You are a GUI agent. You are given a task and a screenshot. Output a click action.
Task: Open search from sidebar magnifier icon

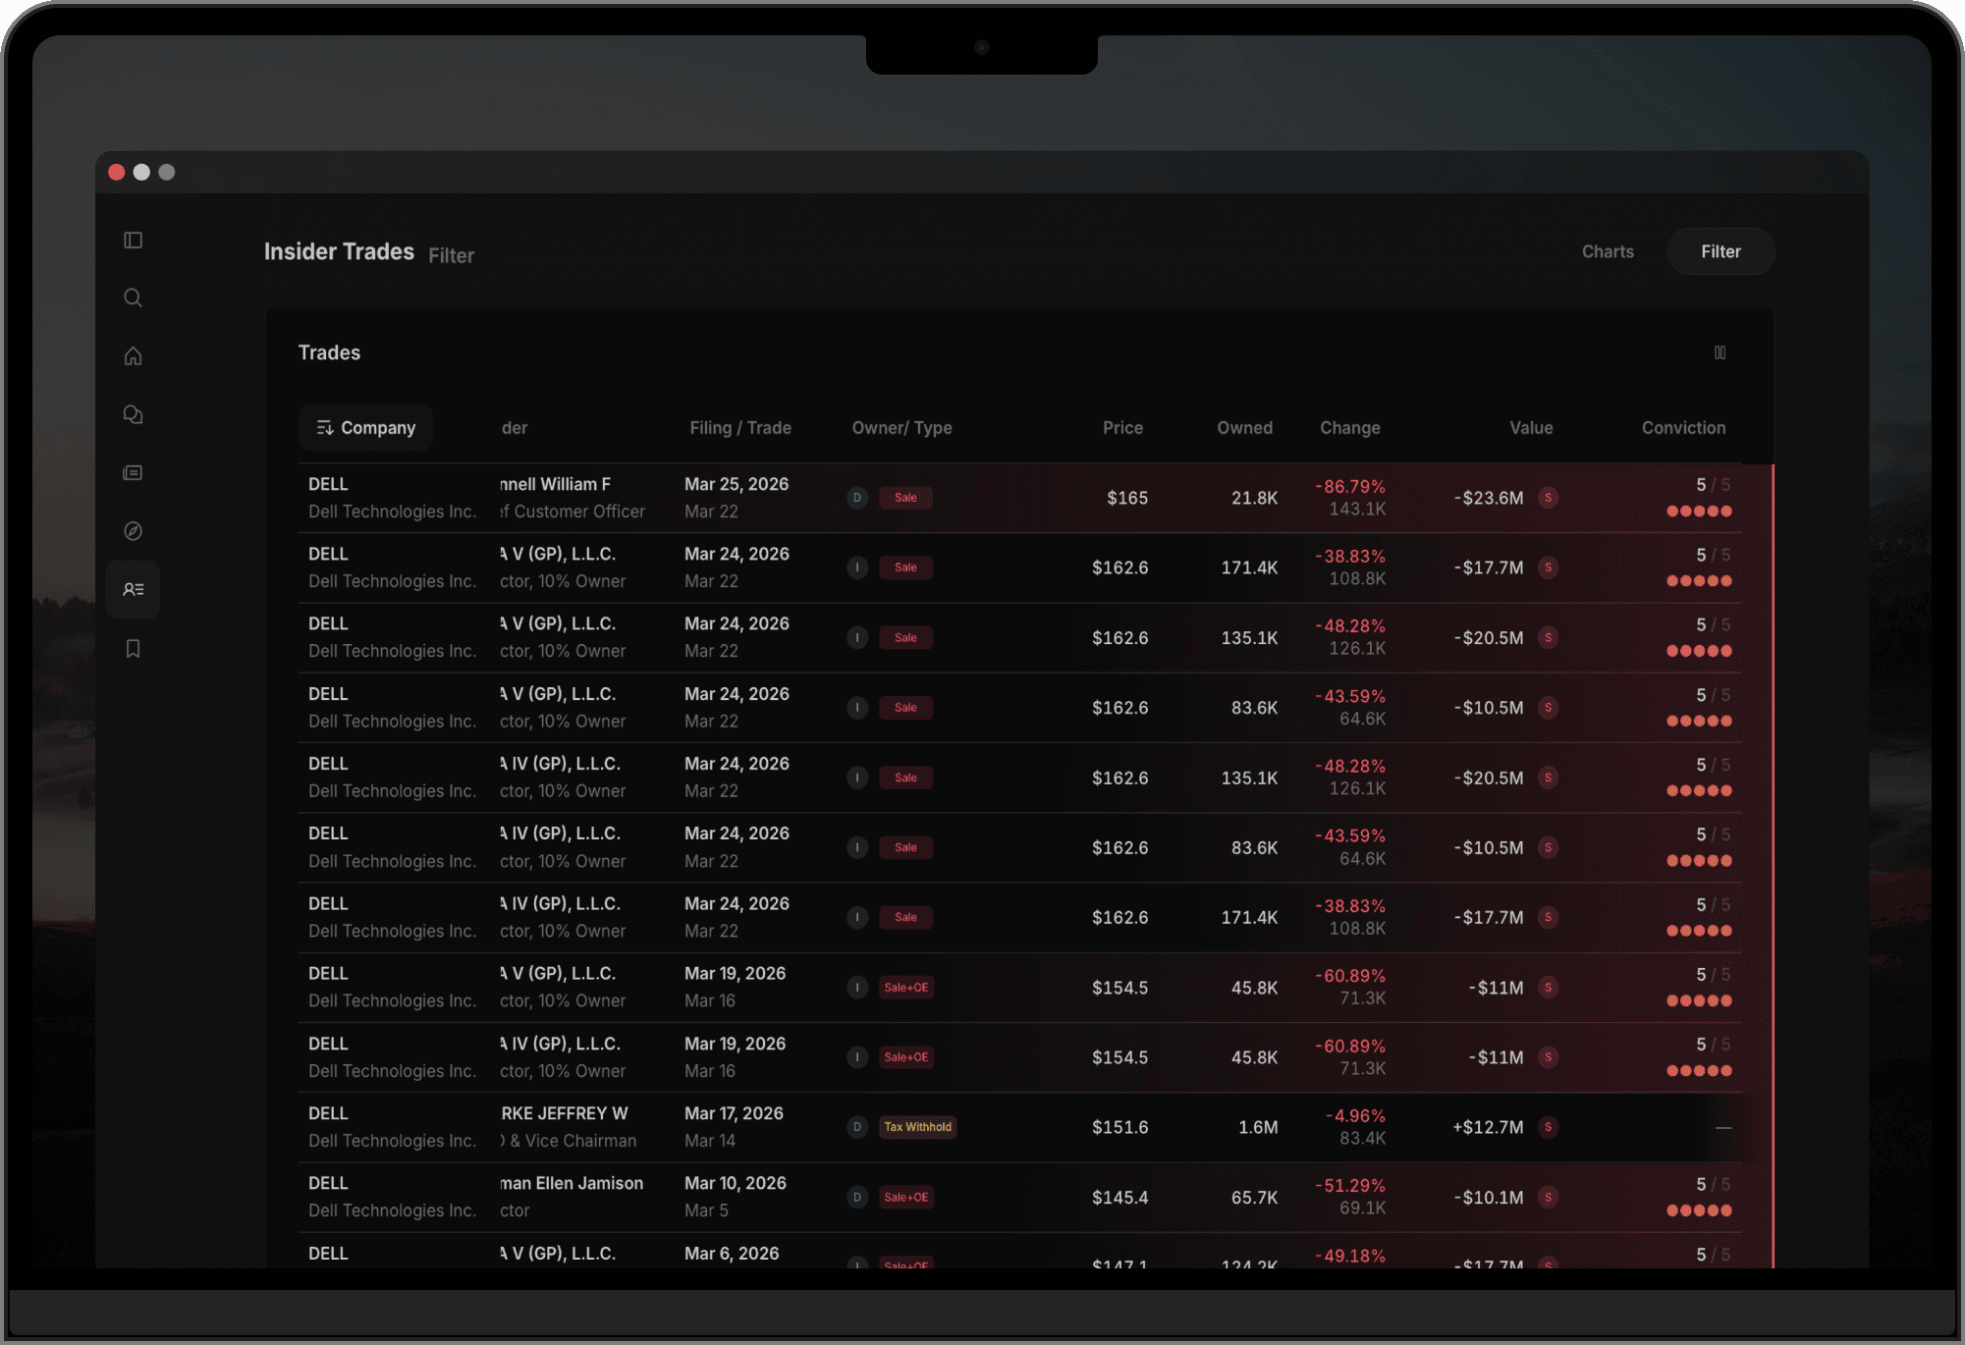pos(134,298)
